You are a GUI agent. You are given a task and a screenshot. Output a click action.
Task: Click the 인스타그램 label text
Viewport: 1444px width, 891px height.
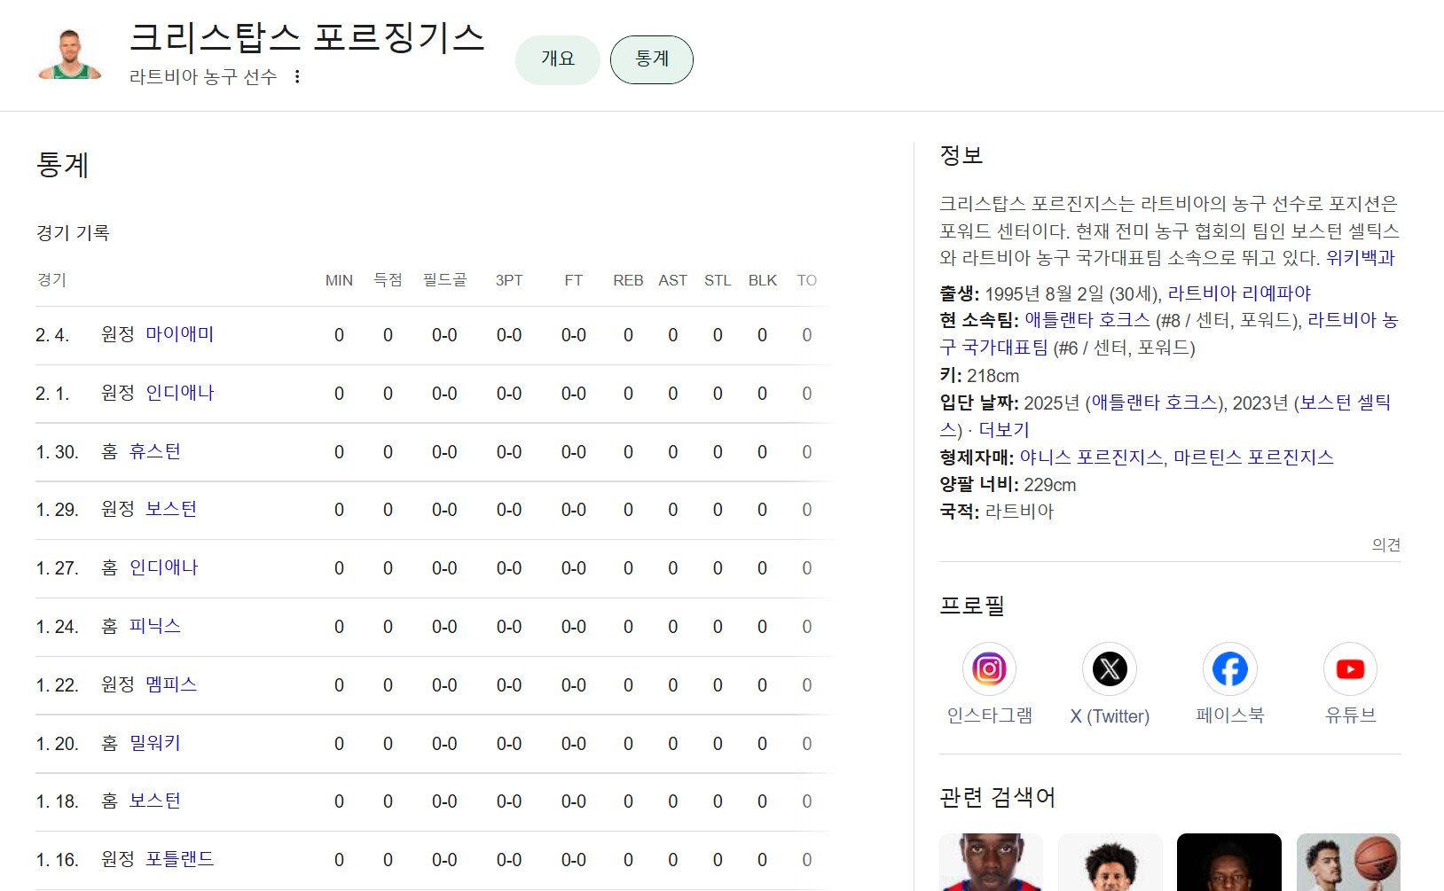(989, 715)
